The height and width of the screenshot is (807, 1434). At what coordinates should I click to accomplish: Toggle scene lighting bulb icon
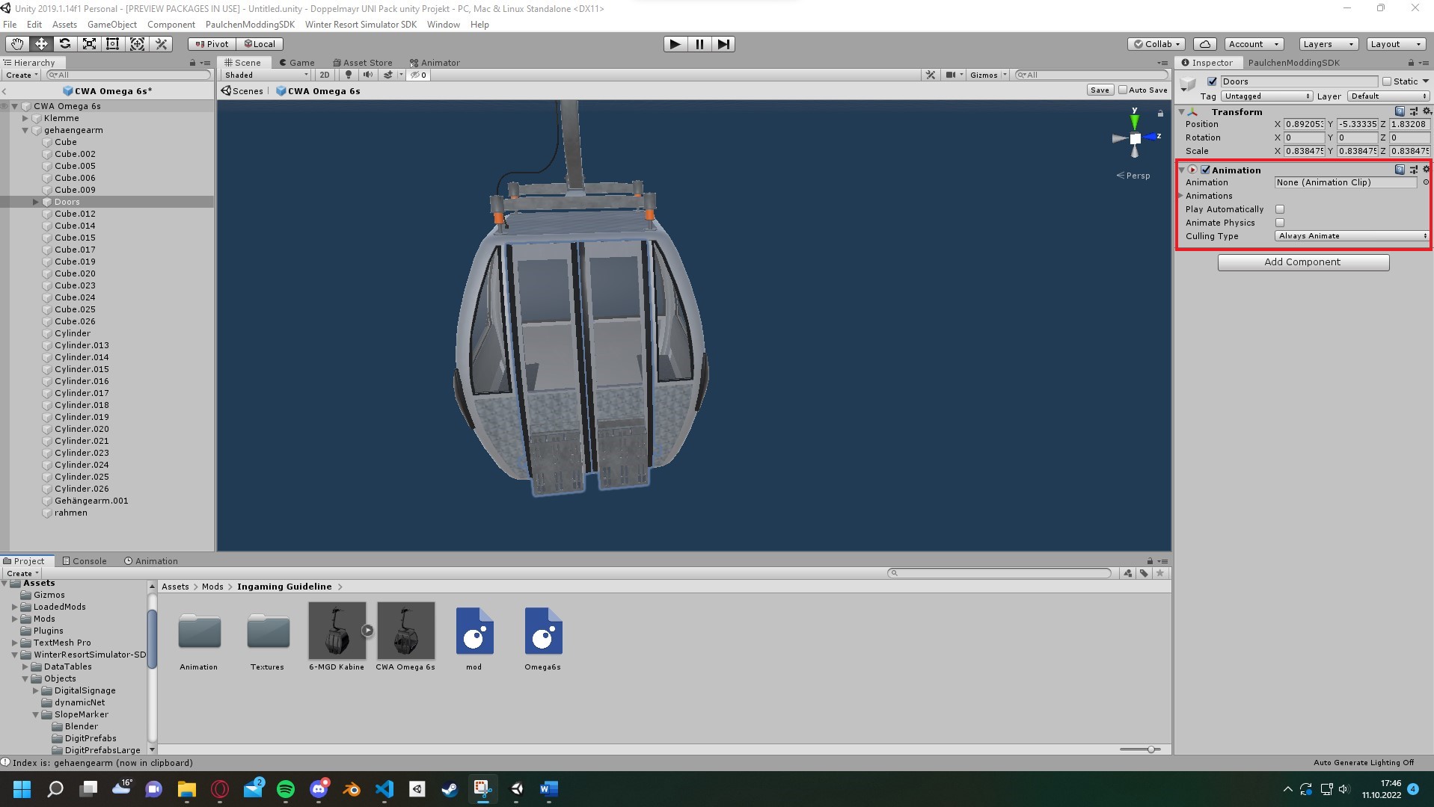(x=348, y=75)
